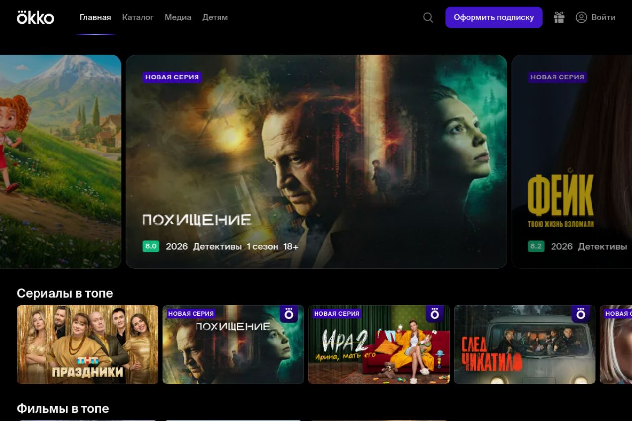The height and width of the screenshot is (421, 632).
Task: Go to the Медиа section
Action: (178, 17)
